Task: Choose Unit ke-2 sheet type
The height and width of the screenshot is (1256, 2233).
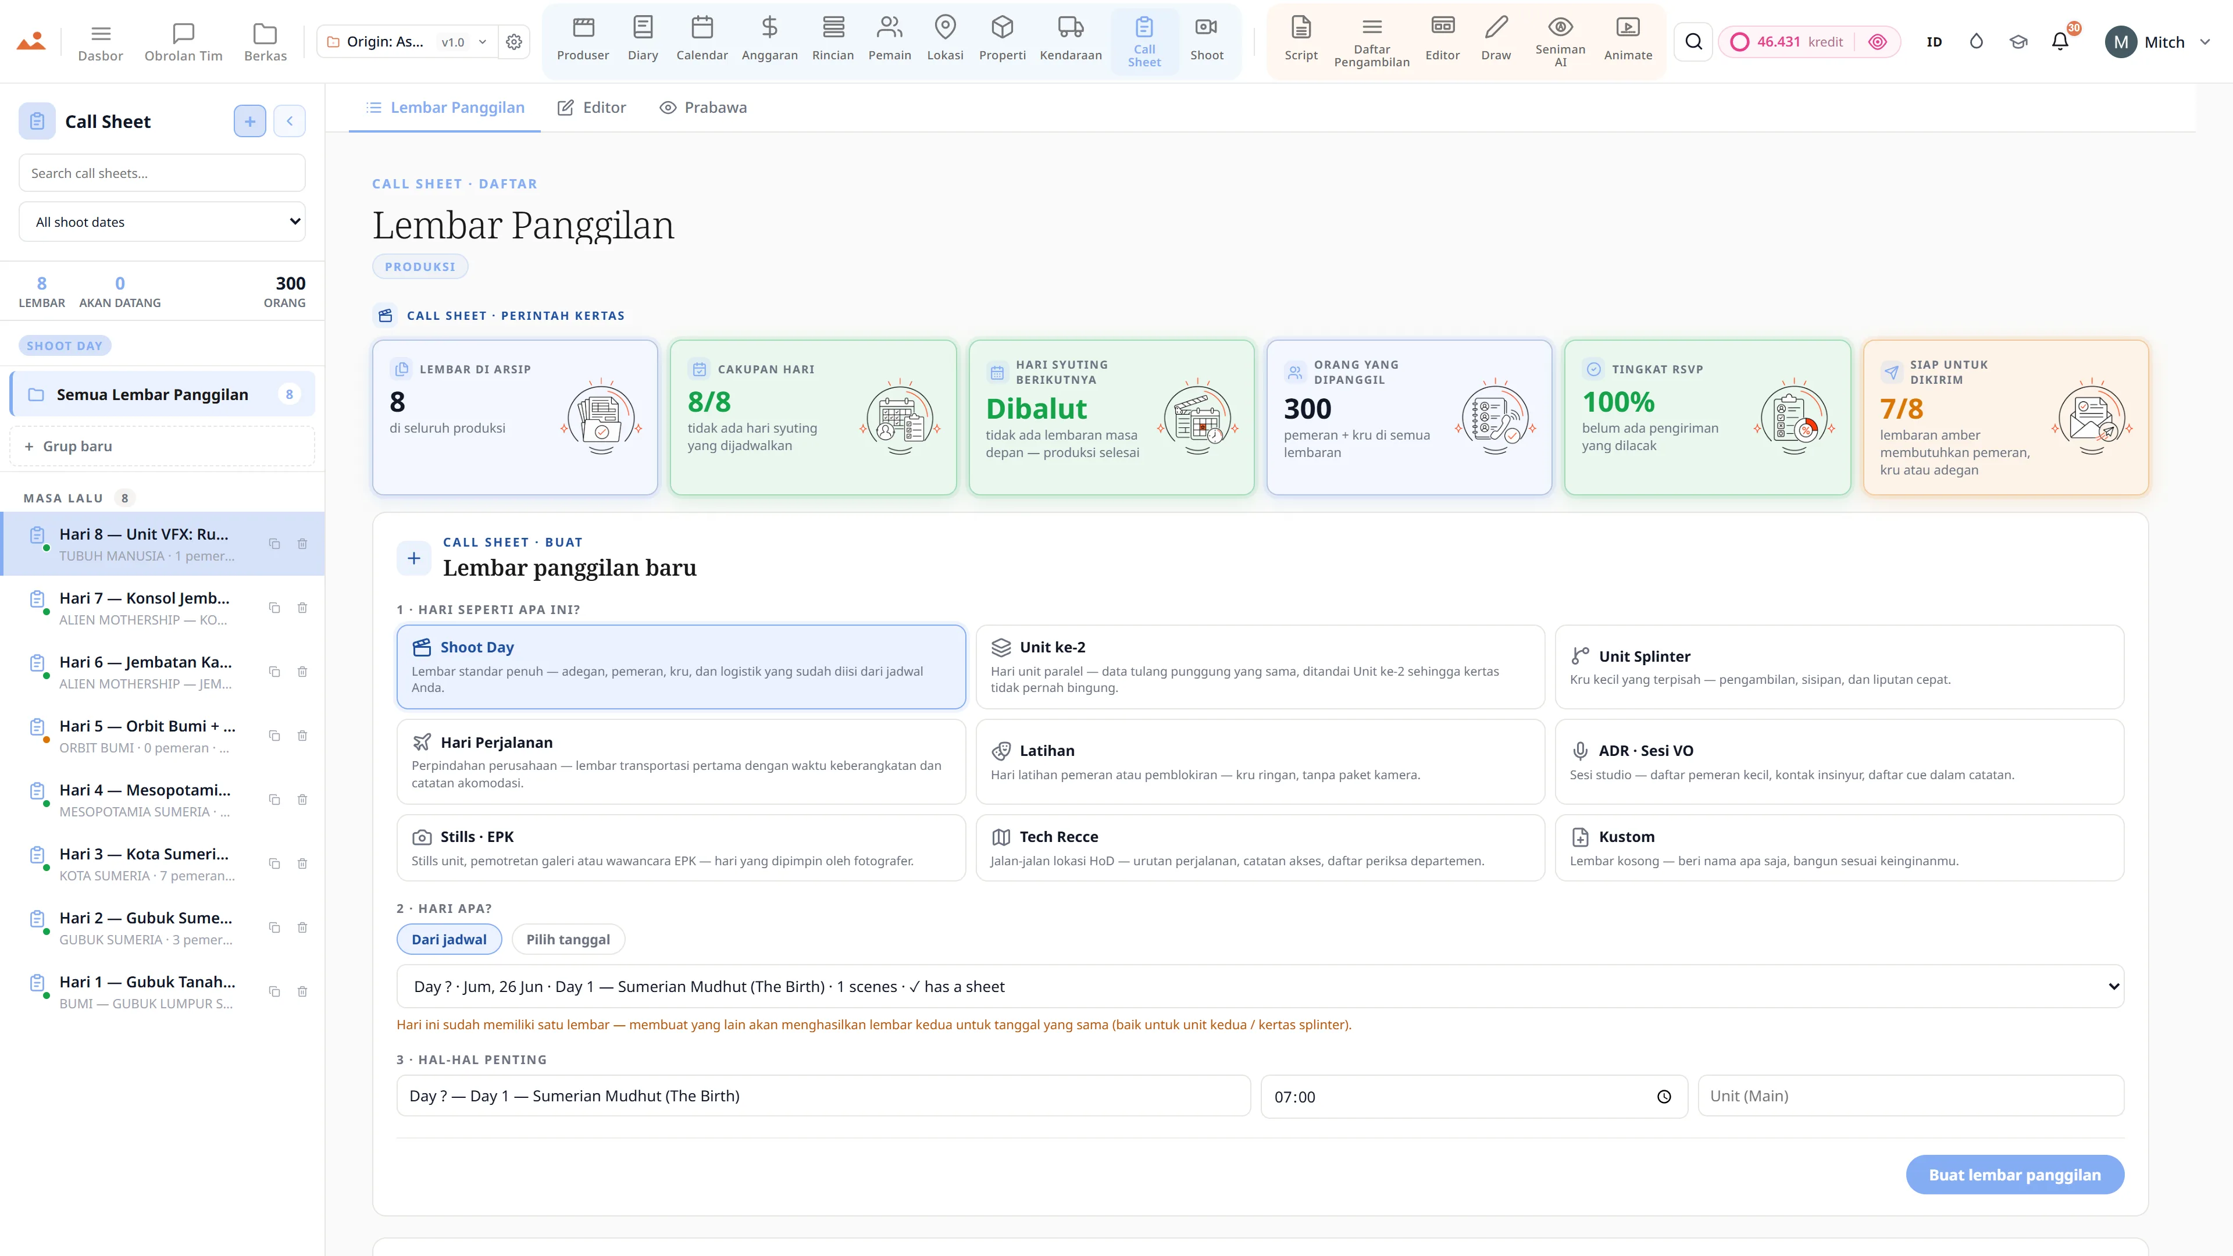Action: click(1260, 666)
